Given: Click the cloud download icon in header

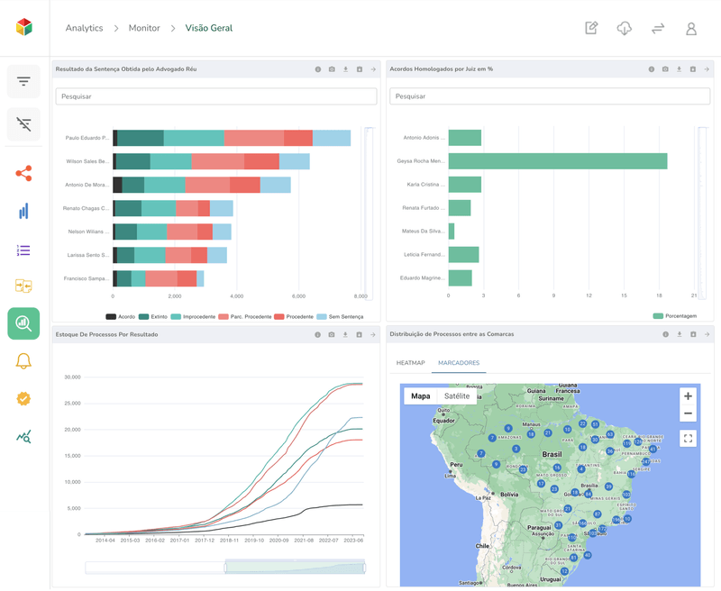Looking at the screenshot, I should pos(624,29).
